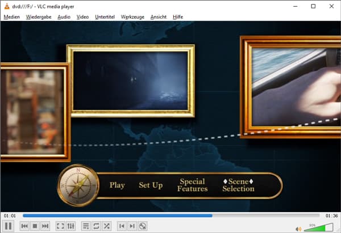Click the dark foggy scene framed thumbnail

[x=131, y=81]
